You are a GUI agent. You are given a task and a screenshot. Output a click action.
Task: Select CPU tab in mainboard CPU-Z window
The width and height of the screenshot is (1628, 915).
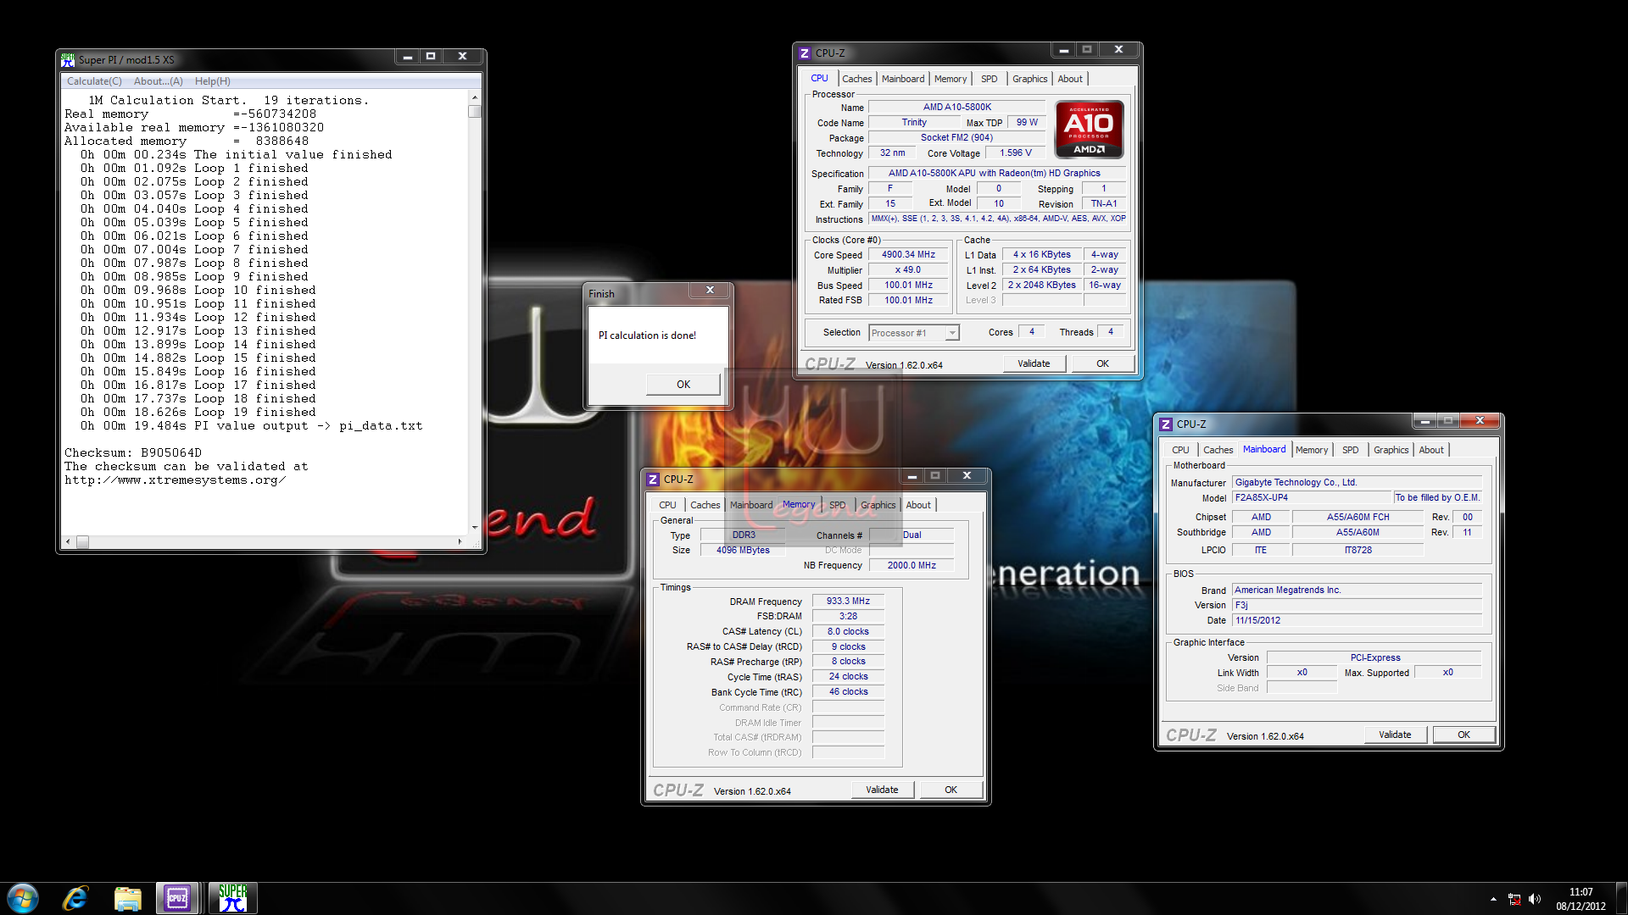(1180, 450)
